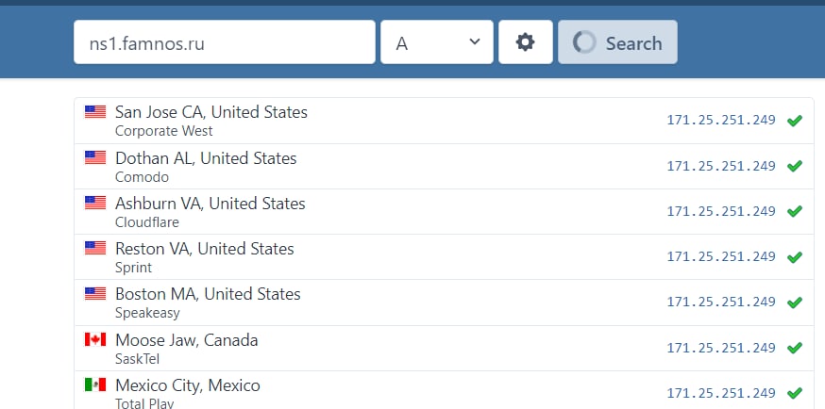Click the Mexico flag beside Mexico City

[x=95, y=384]
